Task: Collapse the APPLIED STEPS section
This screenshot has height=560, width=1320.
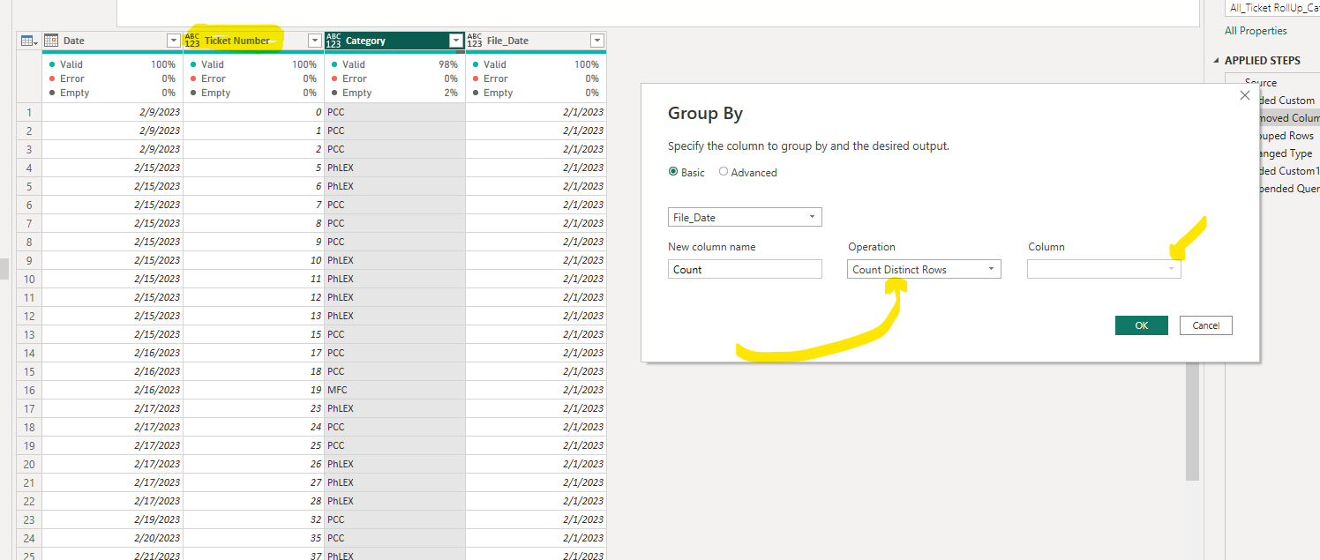Action: click(x=1217, y=61)
